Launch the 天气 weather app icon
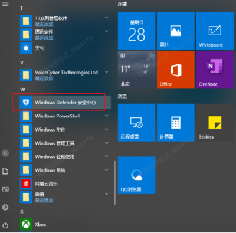The height and width of the screenshot is (233, 236). click(26, 48)
